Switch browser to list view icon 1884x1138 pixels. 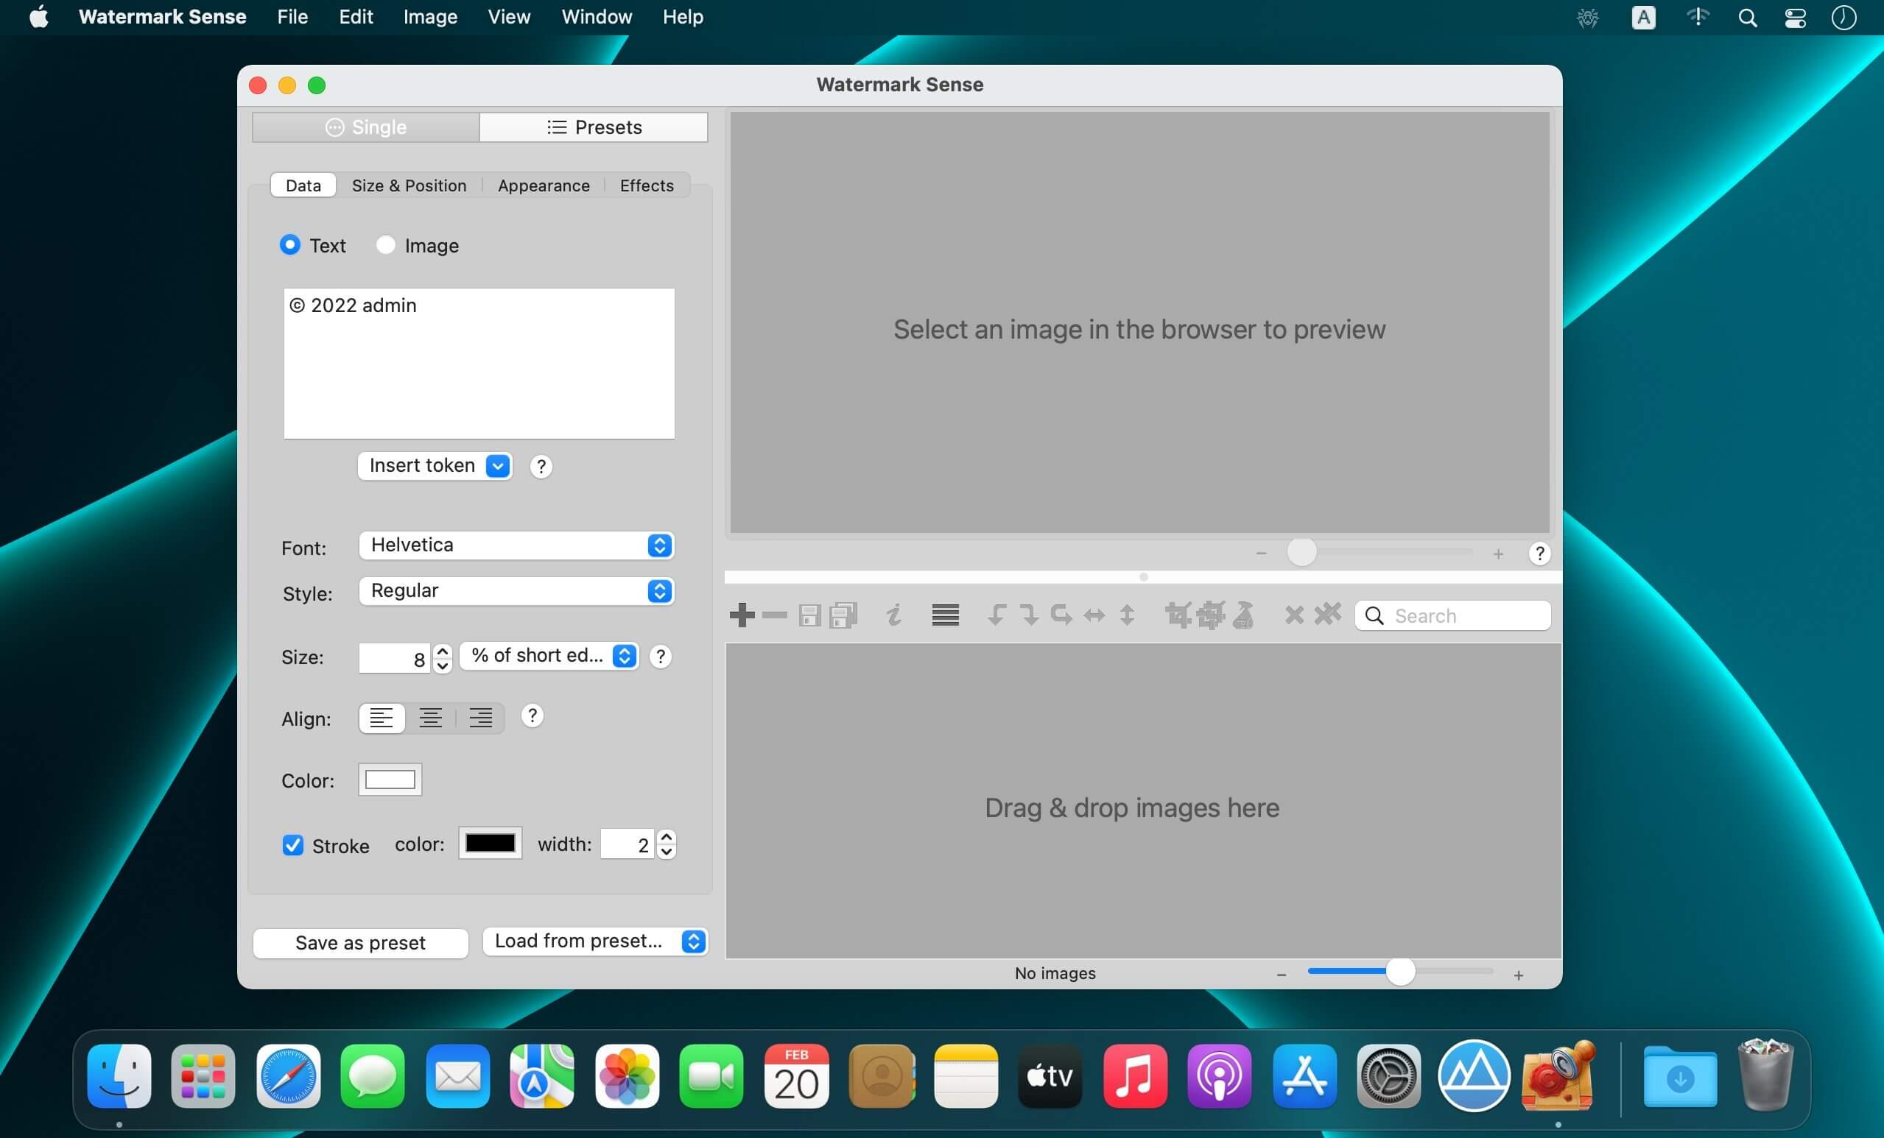pyautogui.click(x=945, y=615)
